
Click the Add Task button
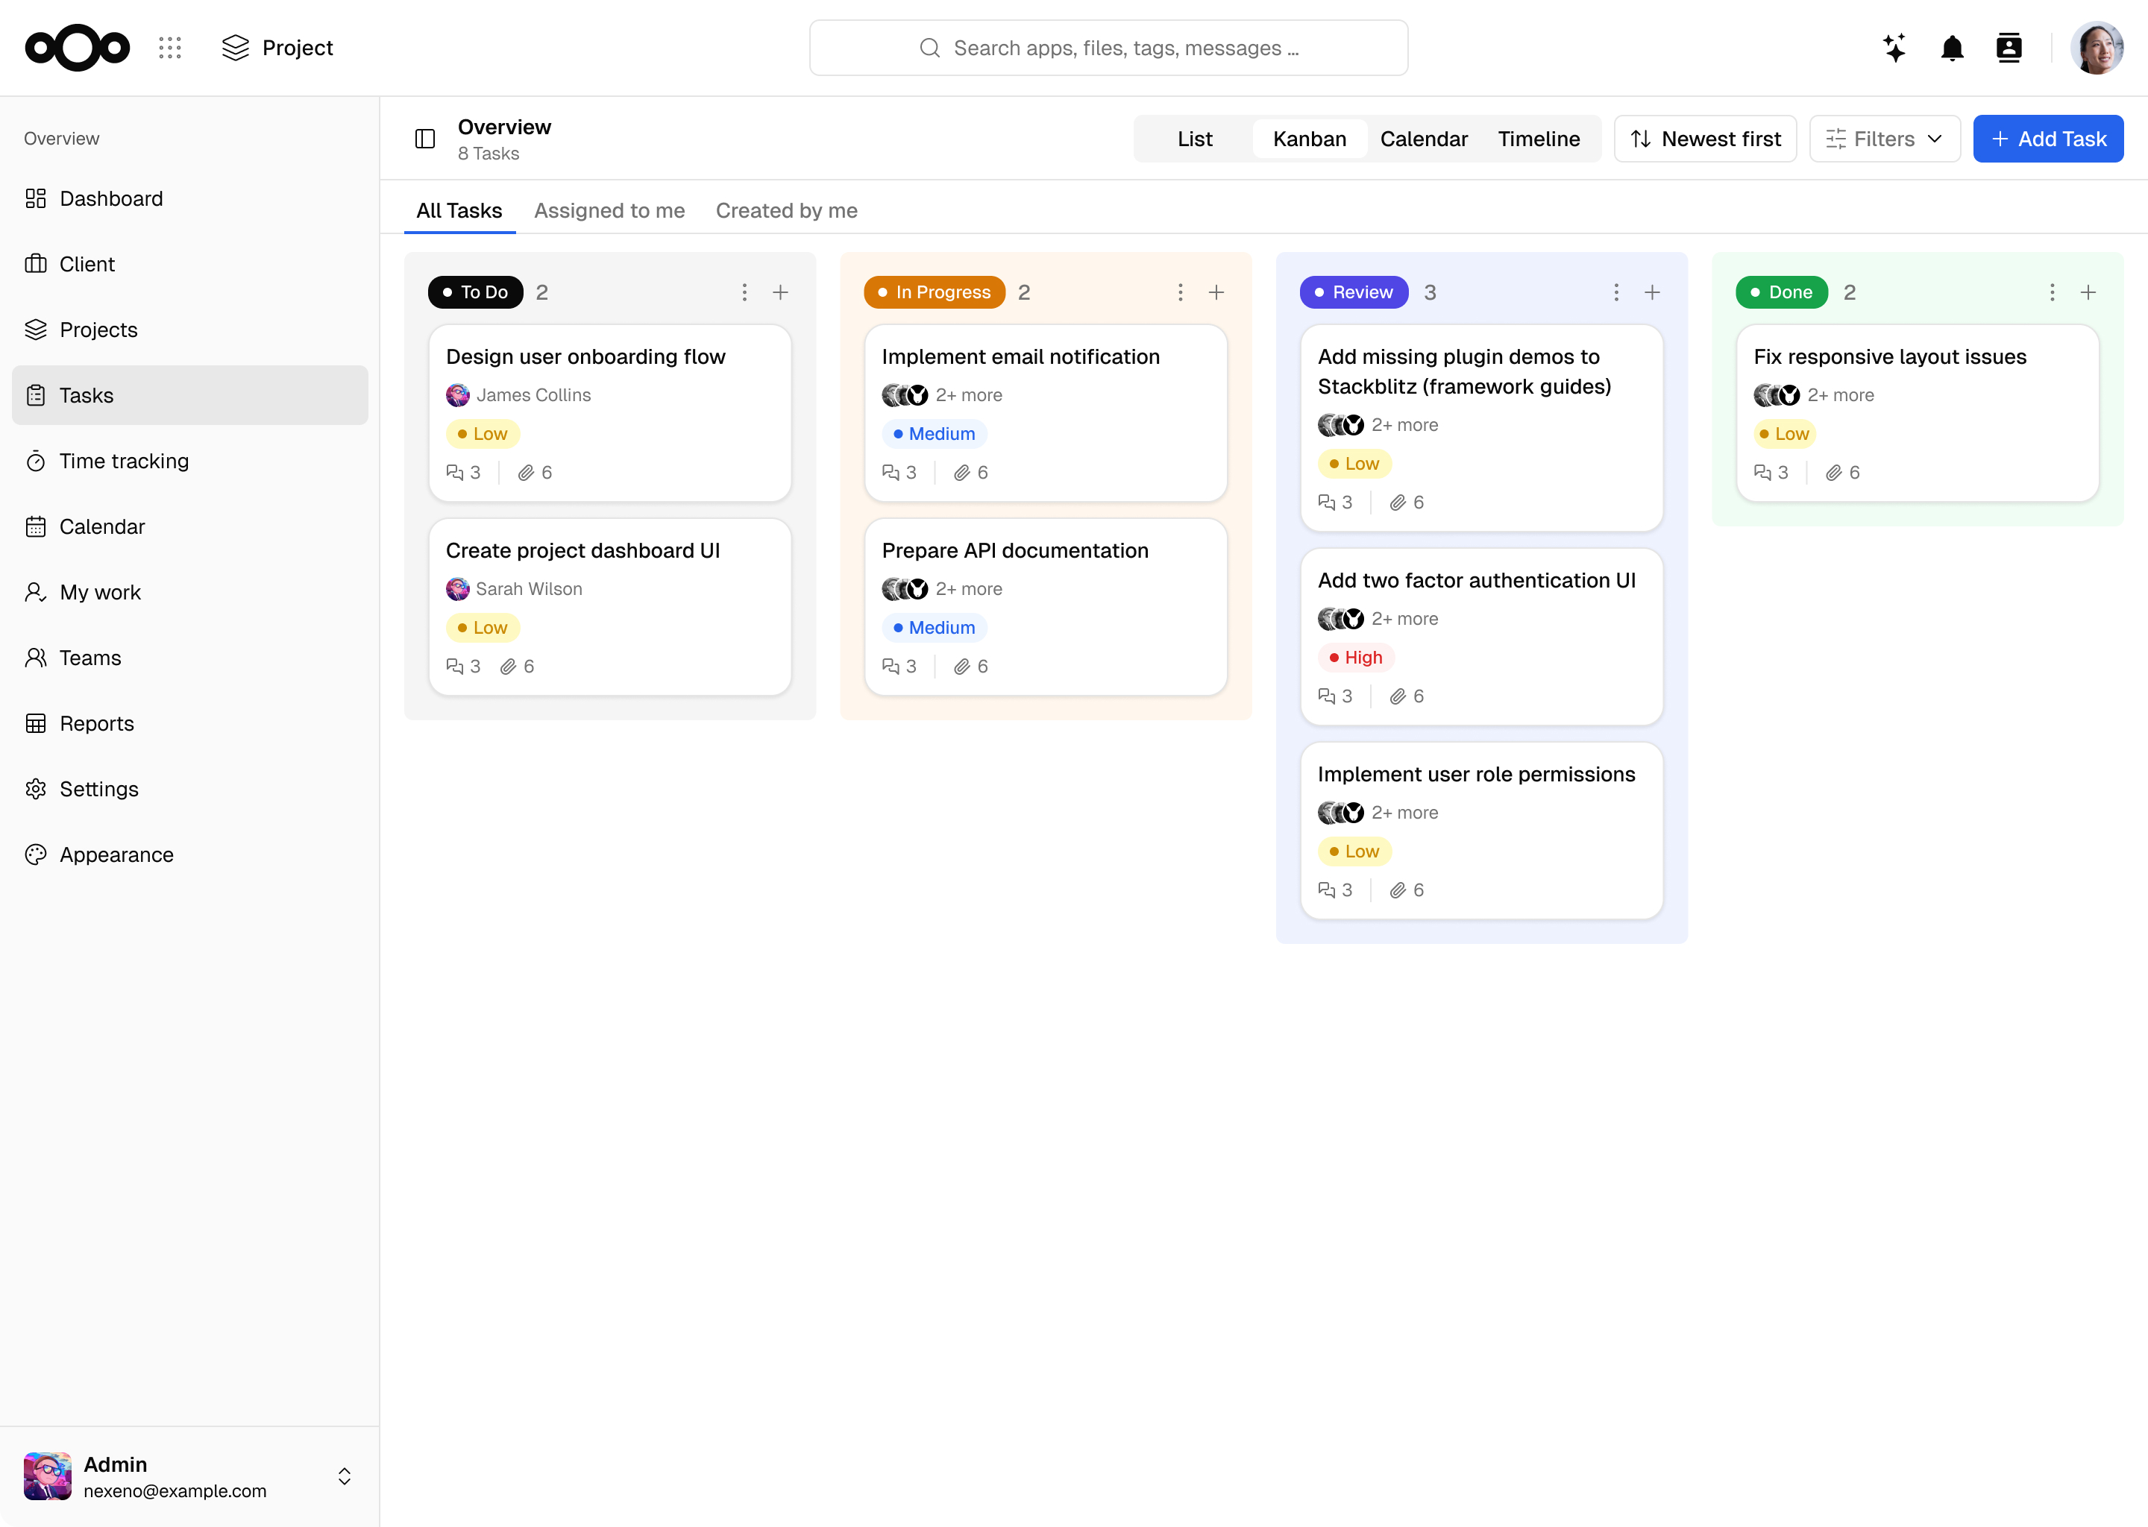[x=2047, y=139]
